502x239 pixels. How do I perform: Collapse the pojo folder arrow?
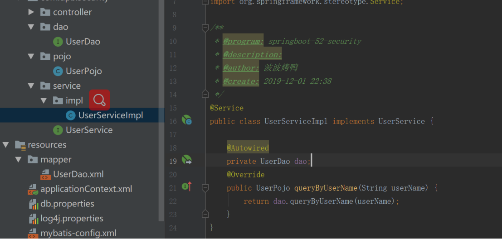31,57
